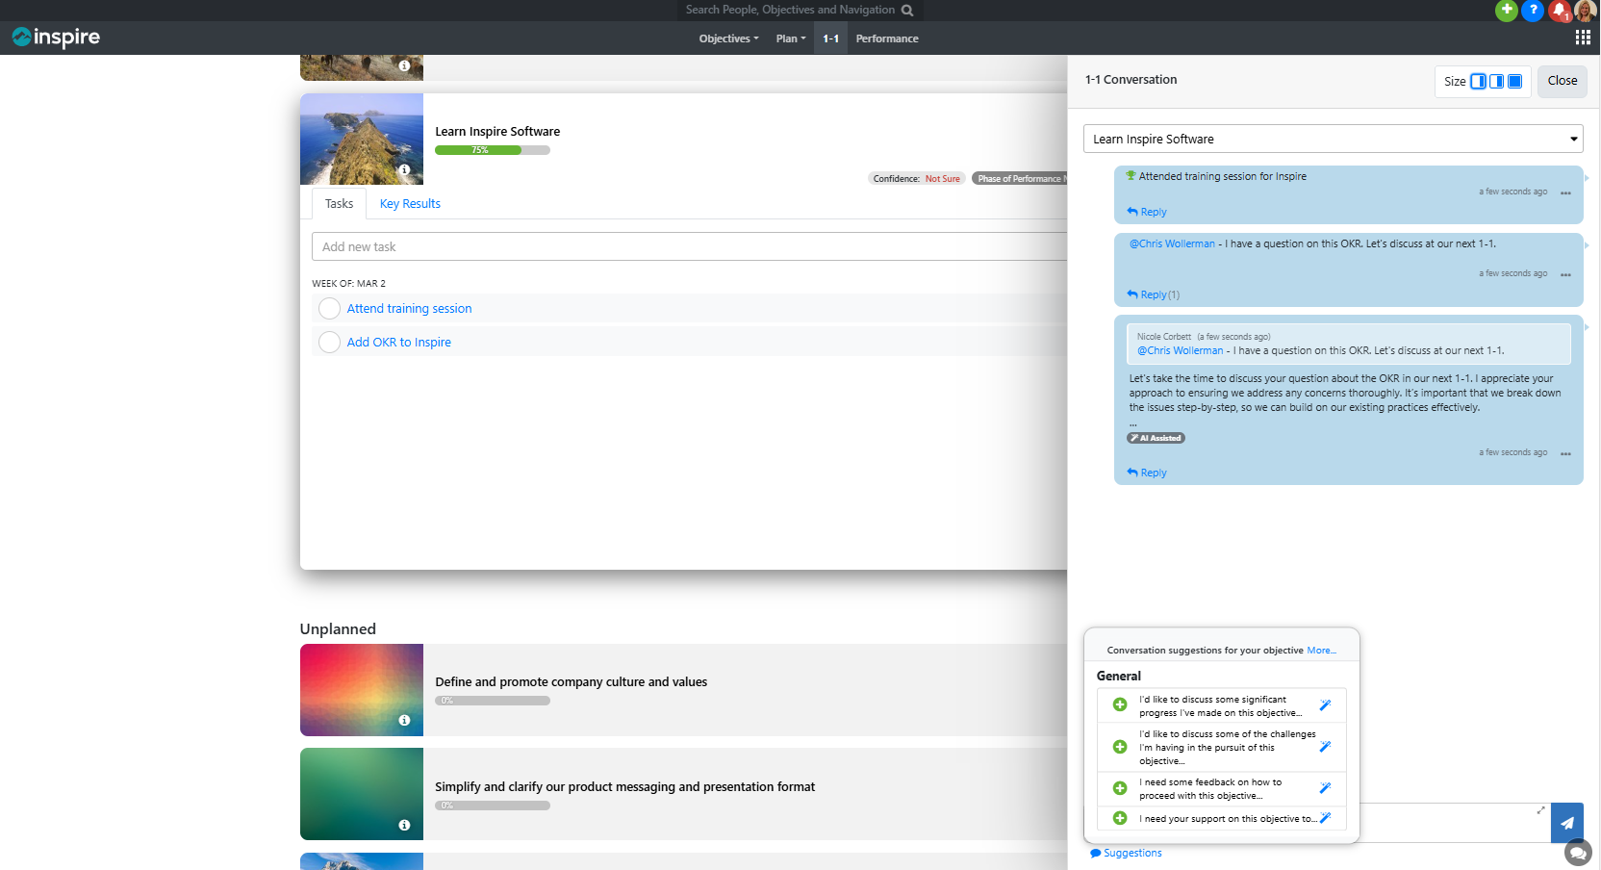Open options dots on first Chris Wollerman question message
Viewport: 1601px width, 870px height.
point(1565,275)
